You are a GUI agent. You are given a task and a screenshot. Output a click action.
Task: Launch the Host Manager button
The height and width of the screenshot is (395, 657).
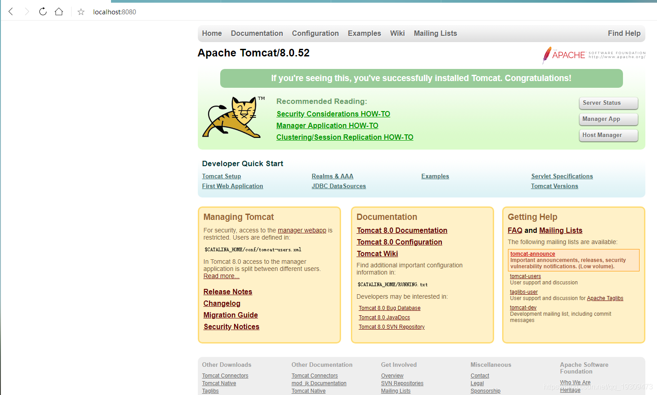[609, 135]
